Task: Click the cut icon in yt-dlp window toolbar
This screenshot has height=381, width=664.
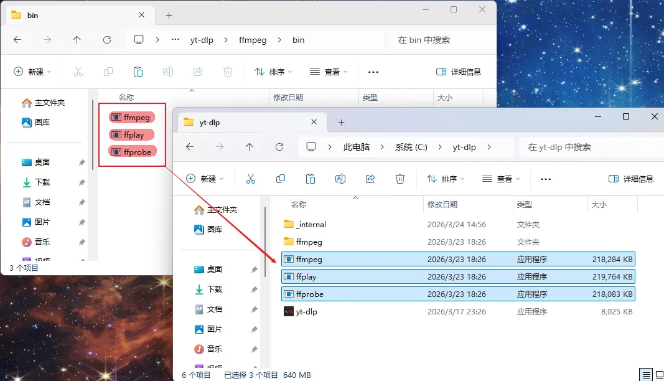Action: 251,179
